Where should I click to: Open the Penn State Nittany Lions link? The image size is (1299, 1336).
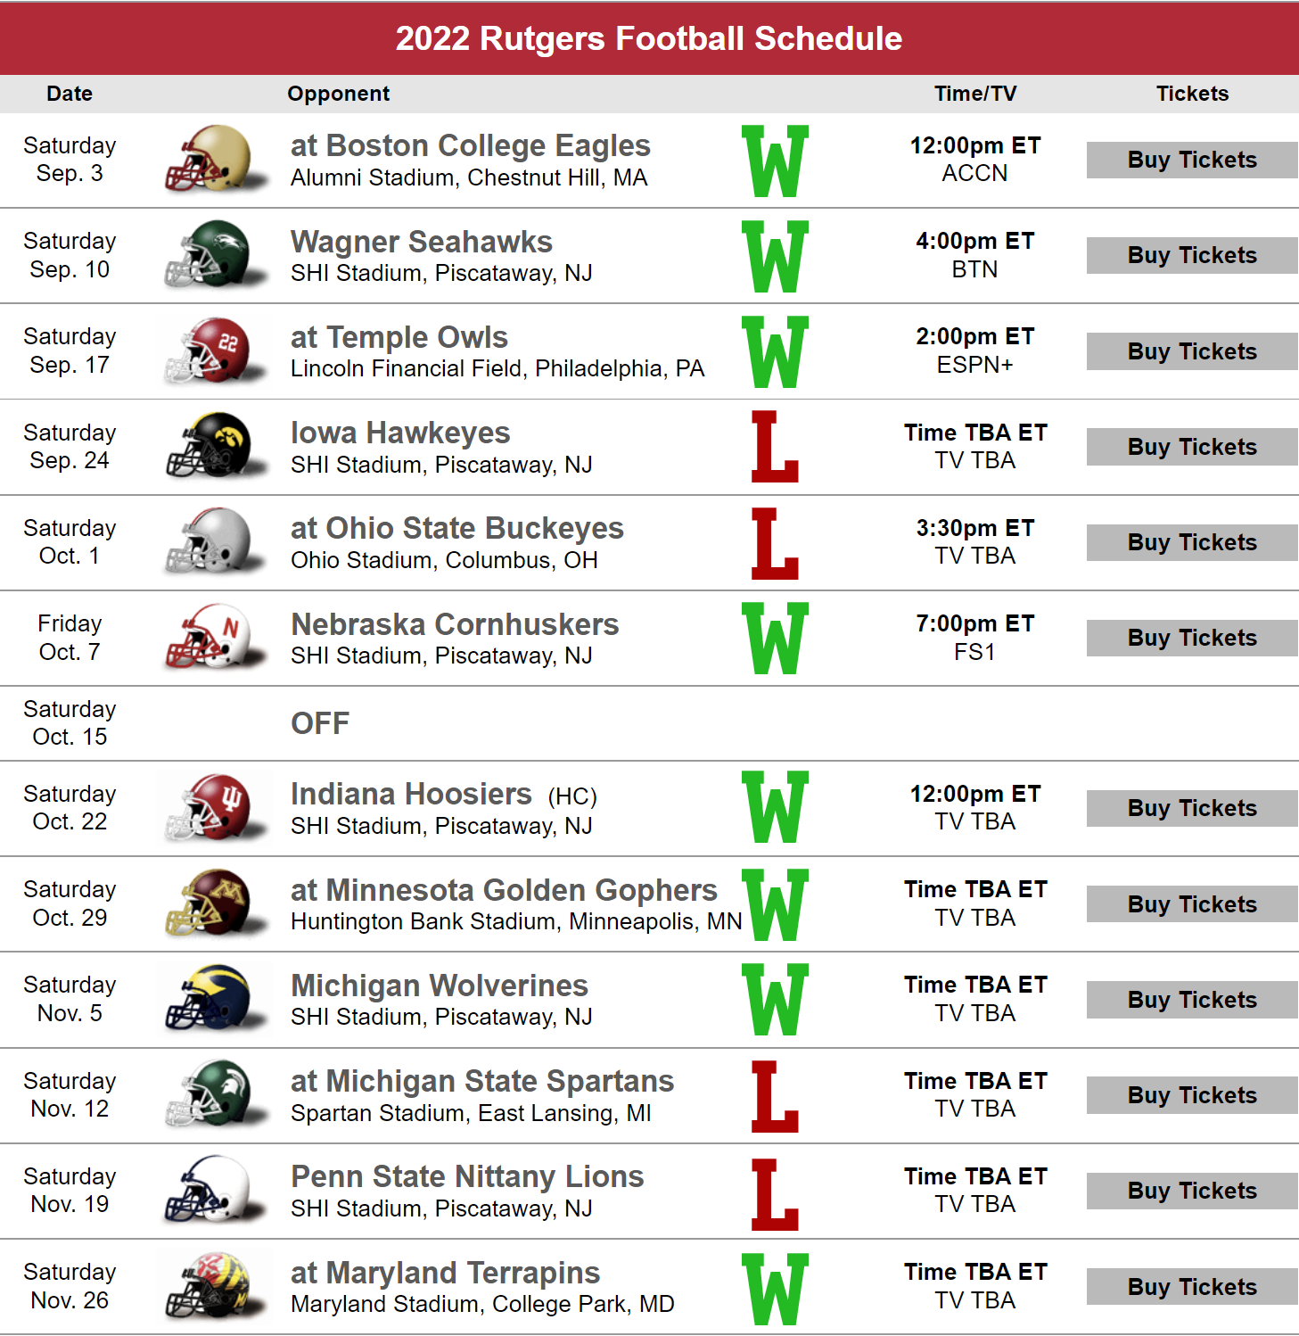(467, 1177)
